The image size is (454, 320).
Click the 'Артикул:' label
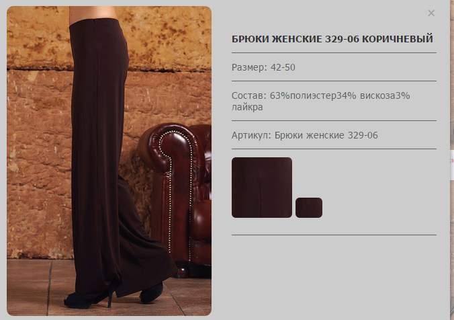point(251,135)
